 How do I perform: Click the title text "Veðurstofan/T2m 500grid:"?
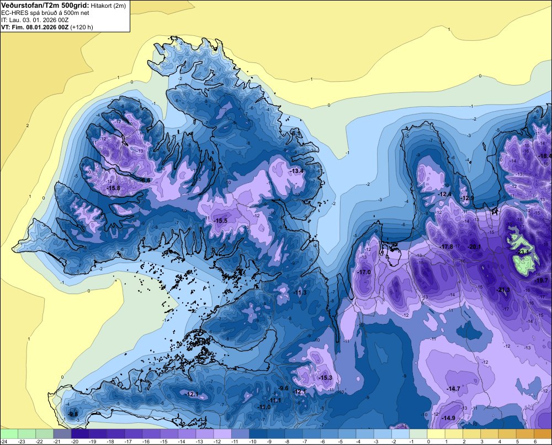[45, 6]
